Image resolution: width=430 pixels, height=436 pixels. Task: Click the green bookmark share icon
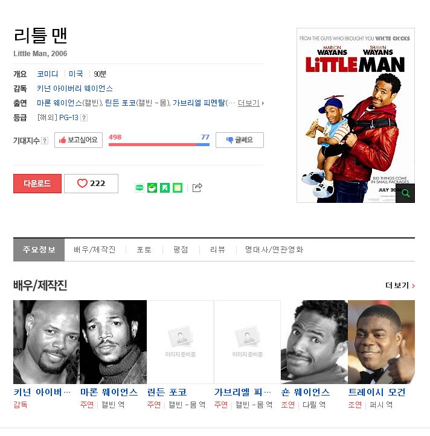[165, 188]
